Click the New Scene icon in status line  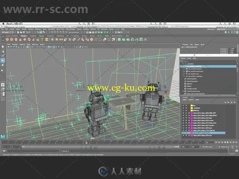(x=18, y=32)
